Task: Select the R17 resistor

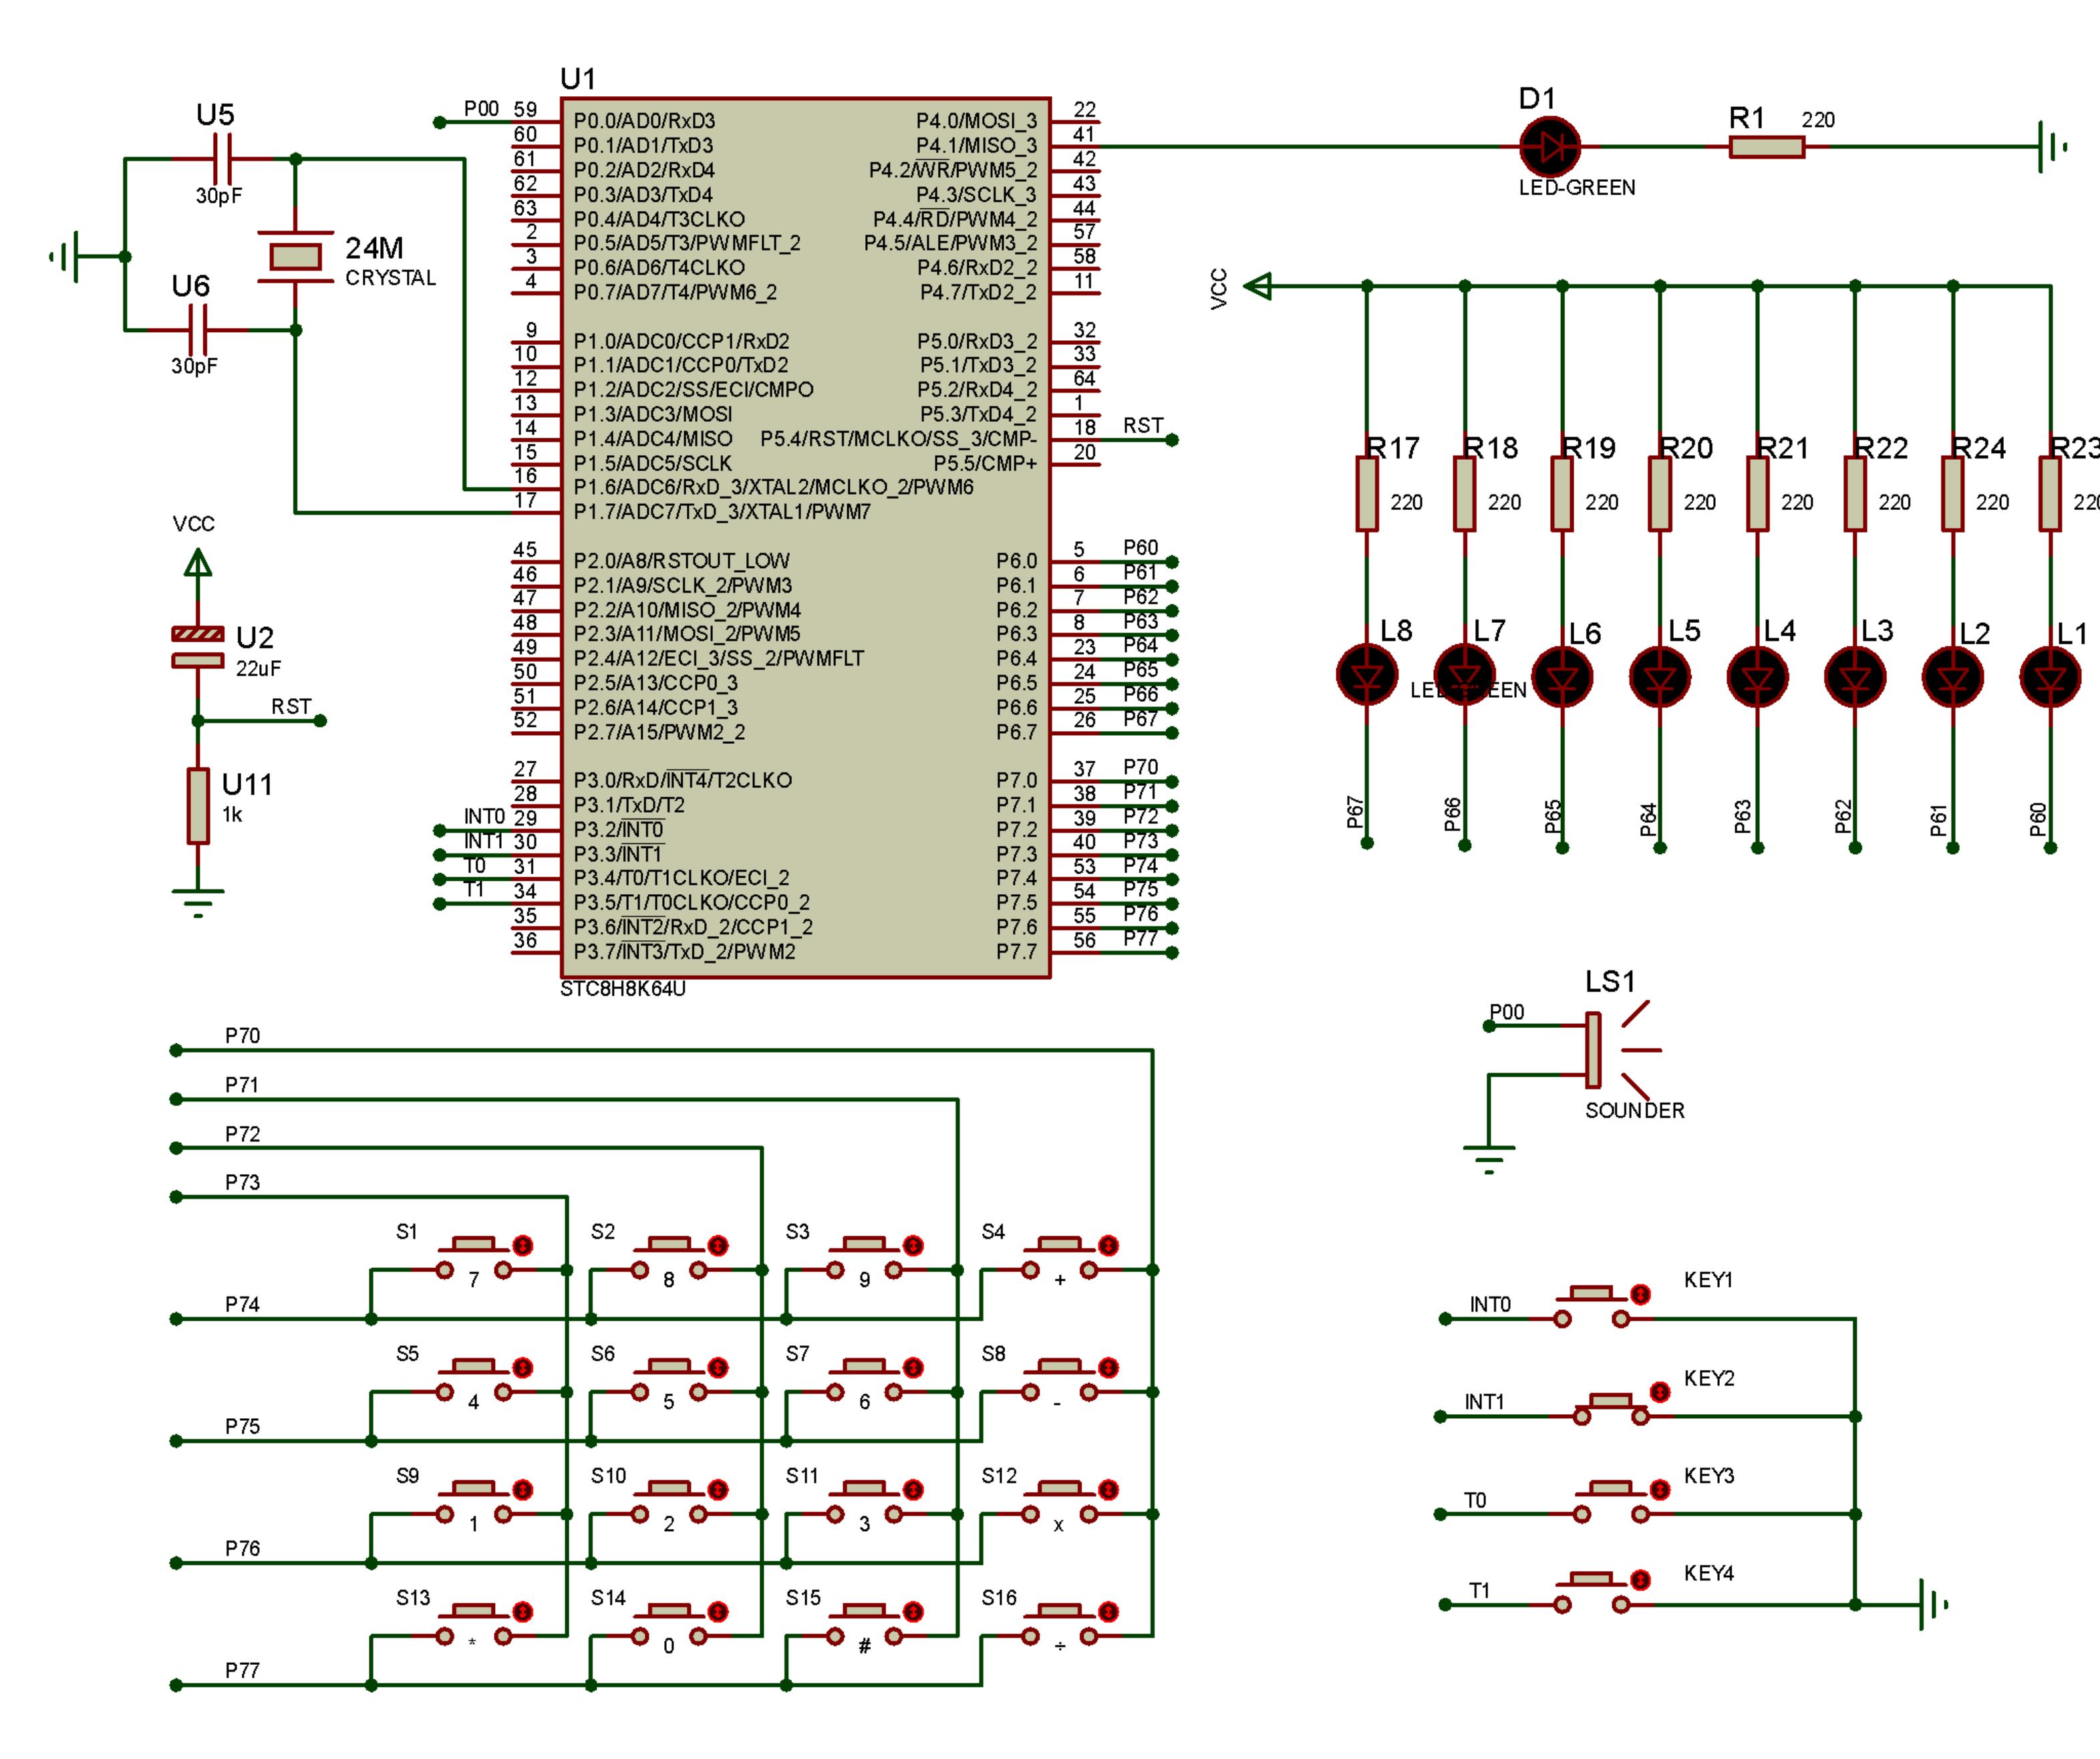Action: coord(1366,493)
